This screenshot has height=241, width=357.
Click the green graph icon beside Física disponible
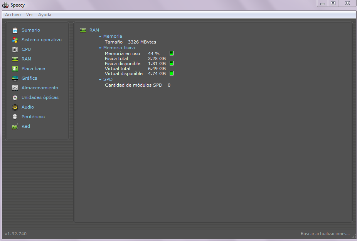tap(172, 63)
